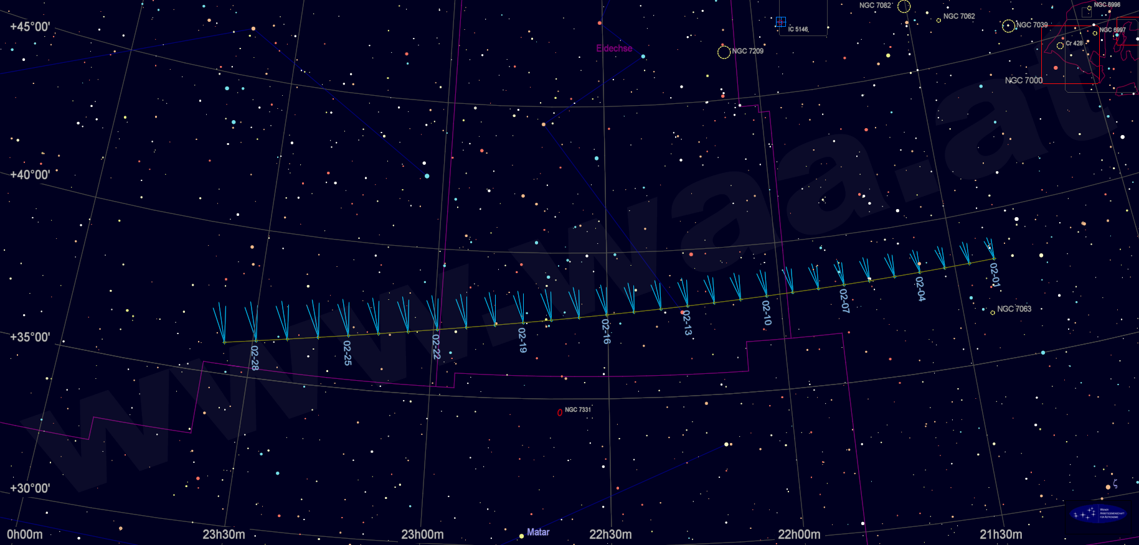Click the declination label +35°00'
This screenshot has height=545, width=1139.
tap(30, 337)
